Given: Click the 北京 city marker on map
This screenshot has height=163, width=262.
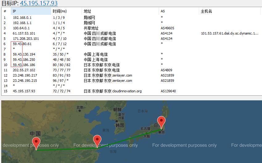Looking at the screenshot, I should [x=80, y=111].
